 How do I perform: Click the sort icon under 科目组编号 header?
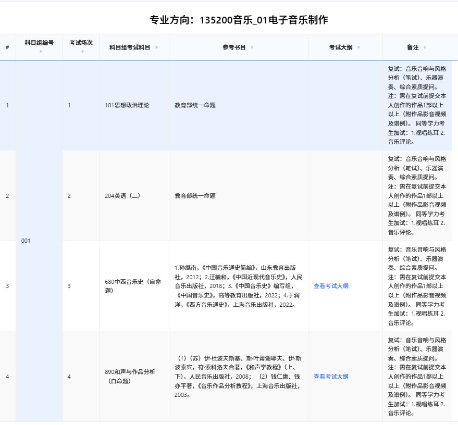tap(40, 52)
